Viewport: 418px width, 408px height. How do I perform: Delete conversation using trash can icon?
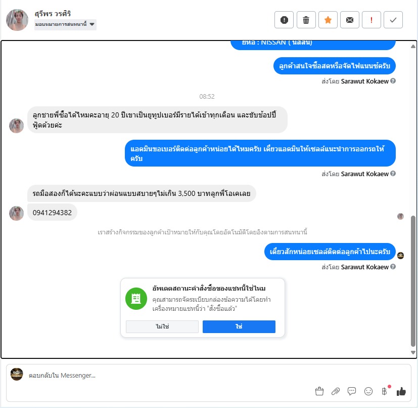tap(306, 20)
